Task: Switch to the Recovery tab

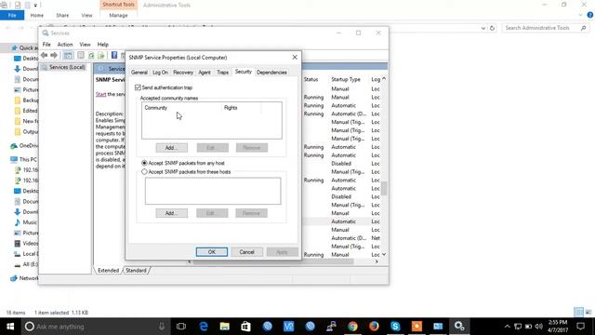Action: click(x=183, y=73)
